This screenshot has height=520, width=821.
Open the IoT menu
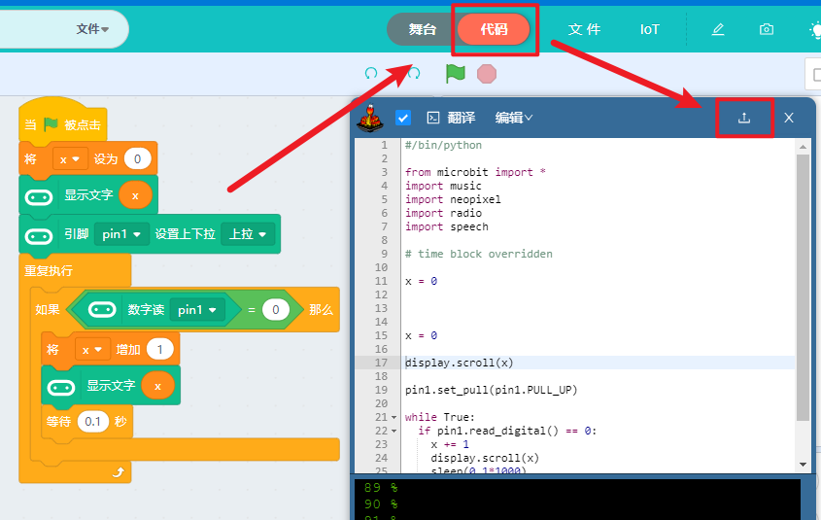pyautogui.click(x=649, y=29)
